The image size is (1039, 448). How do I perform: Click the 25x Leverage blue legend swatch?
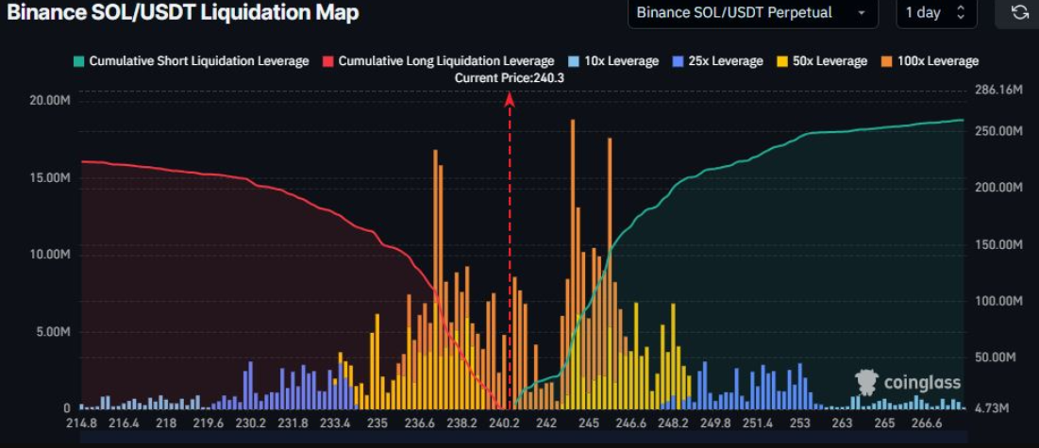(678, 61)
